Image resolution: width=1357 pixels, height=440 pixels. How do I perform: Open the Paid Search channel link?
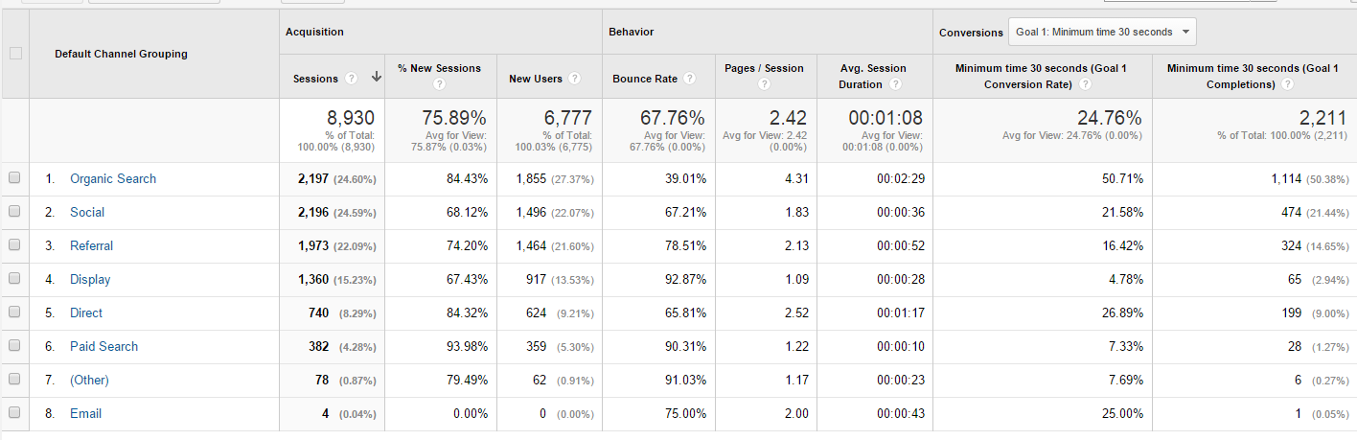pyautogui.click(x=103, y=347)
